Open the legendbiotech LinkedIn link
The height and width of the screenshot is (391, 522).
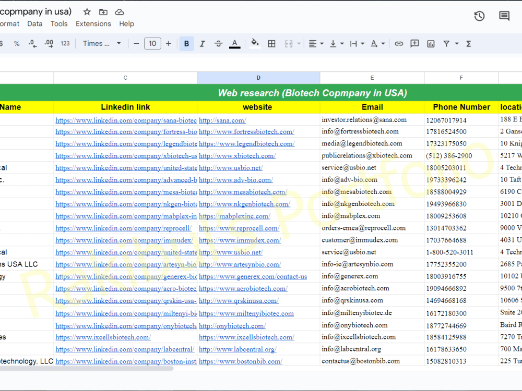tap(126, 144)
